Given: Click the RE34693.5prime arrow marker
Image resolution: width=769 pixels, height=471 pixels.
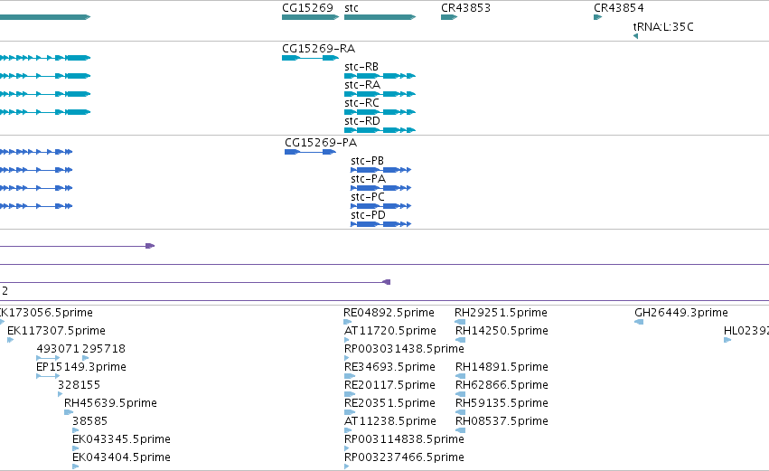Looking at the screenshot, I should [x=349, y=376].
